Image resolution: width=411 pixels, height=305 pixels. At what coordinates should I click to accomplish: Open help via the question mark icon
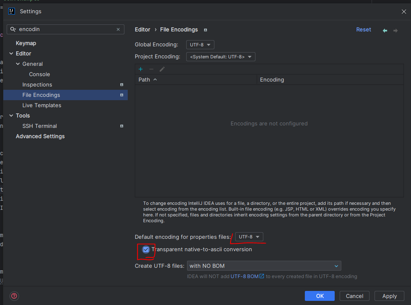[x=14, y=296]
